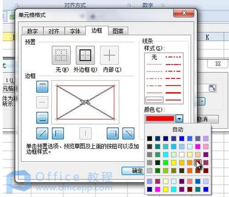Click the red color field under 颜色
Image resolution: width=229 pixels, height=197 pixels.
tap(160, 119)
